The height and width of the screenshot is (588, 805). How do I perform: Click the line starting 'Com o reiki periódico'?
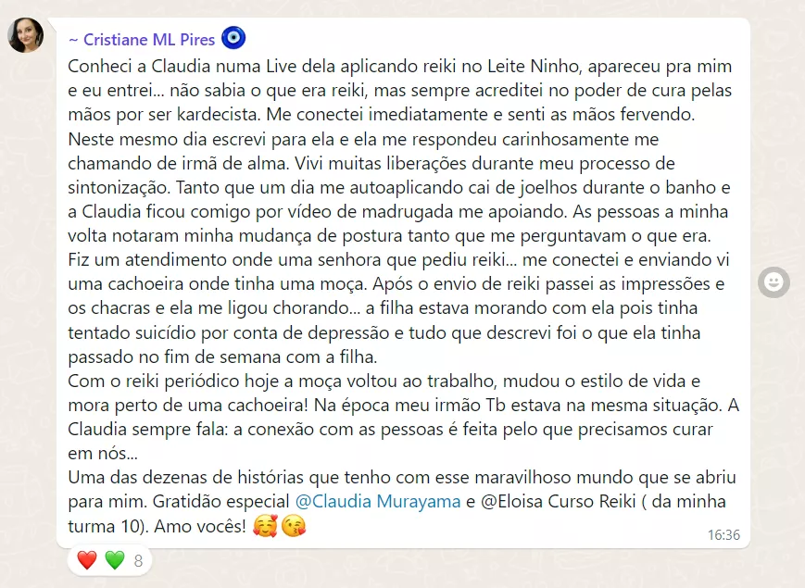384,382
